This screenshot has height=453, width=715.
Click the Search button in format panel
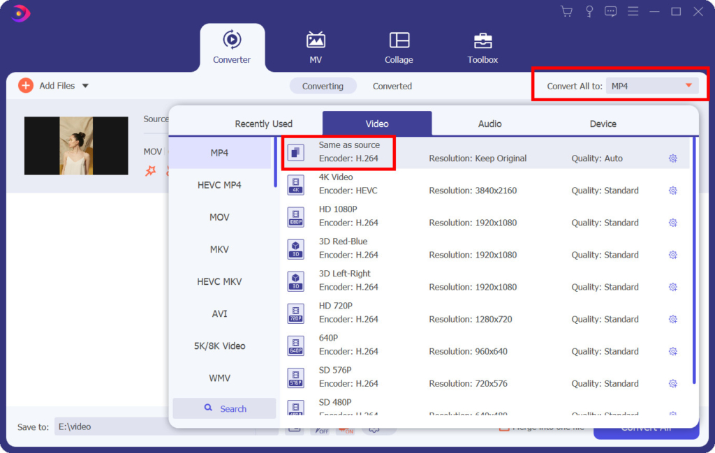click(x=224, y=408)
